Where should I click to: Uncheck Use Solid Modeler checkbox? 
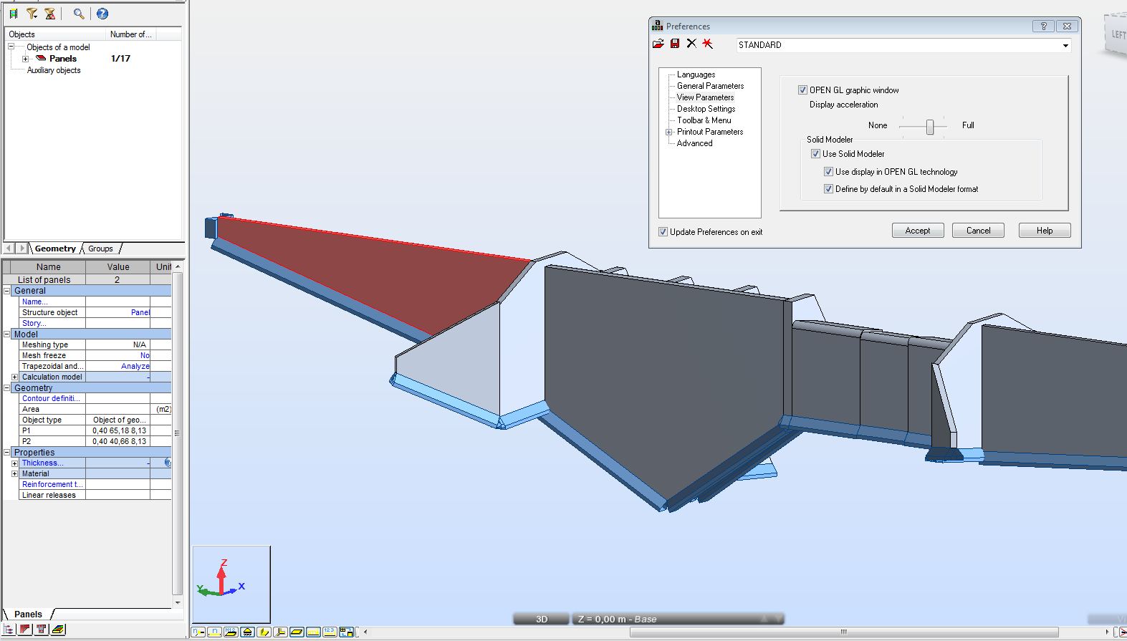[815, 154]
